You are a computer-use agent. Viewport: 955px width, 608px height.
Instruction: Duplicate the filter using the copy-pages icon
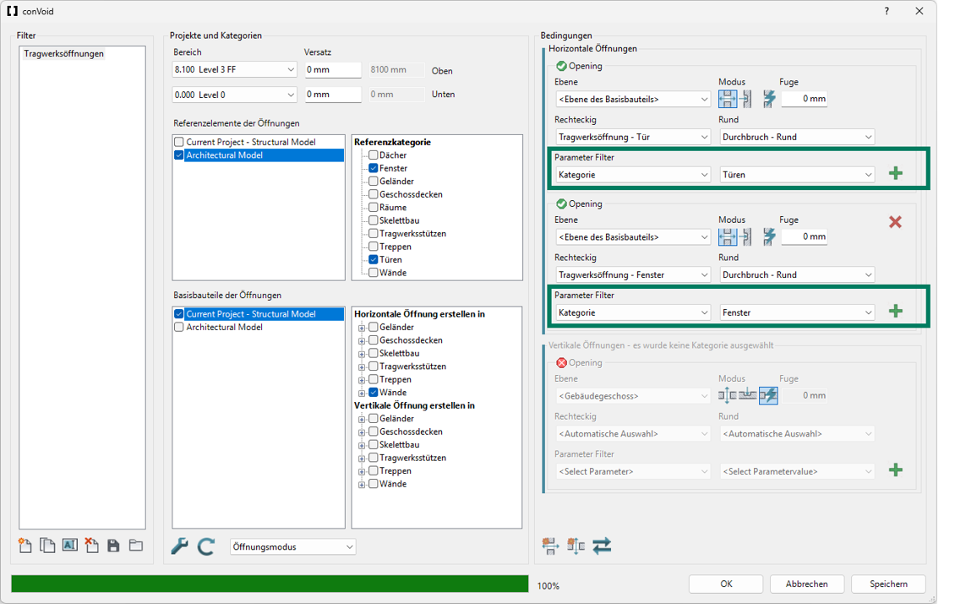(x=46, y=546)
